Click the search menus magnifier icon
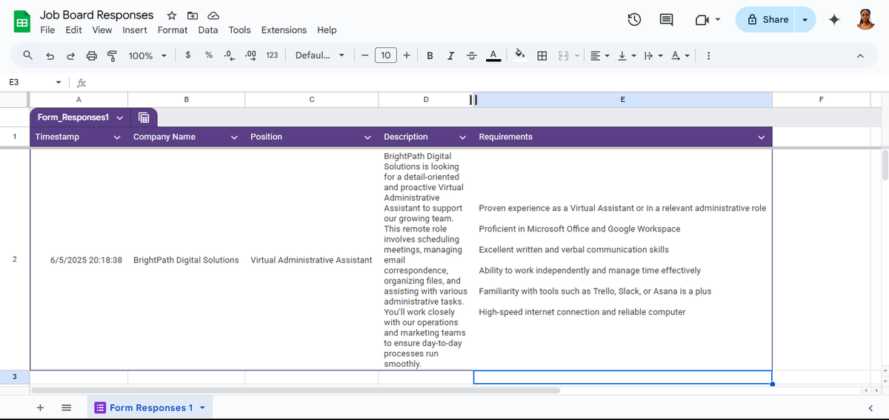Screen dimensions: 889x420 27,55
